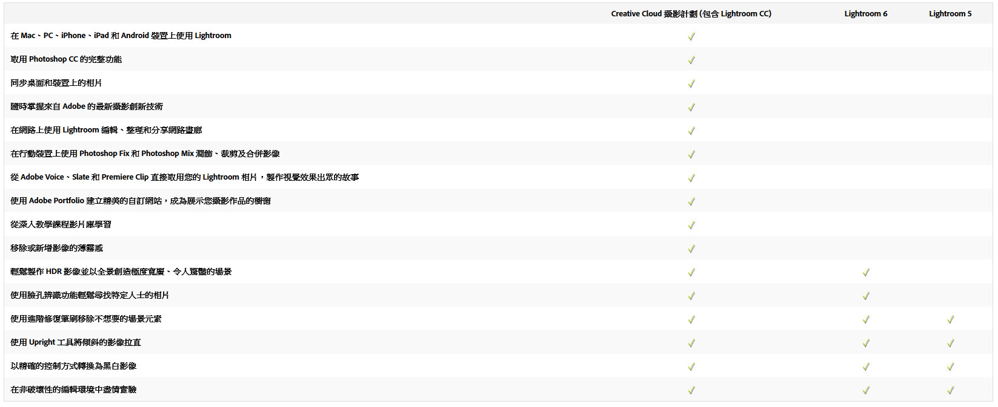
Task: Click the Lightroom 6 checkmark for 黑白影像 row
Action: point(866,366)
